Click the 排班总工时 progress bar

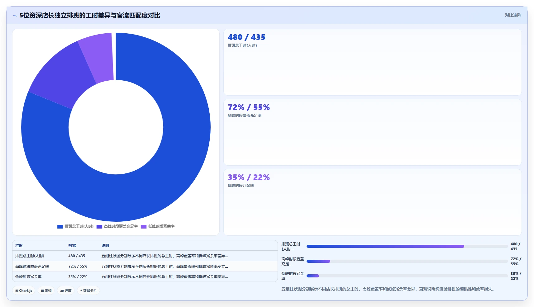click(x=407, y=246)
